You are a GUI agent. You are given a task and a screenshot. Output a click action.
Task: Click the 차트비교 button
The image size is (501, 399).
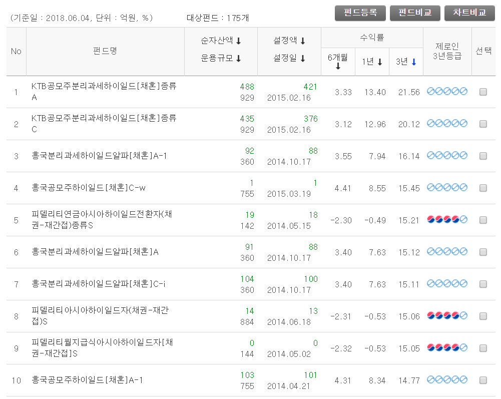click(469, 13)
